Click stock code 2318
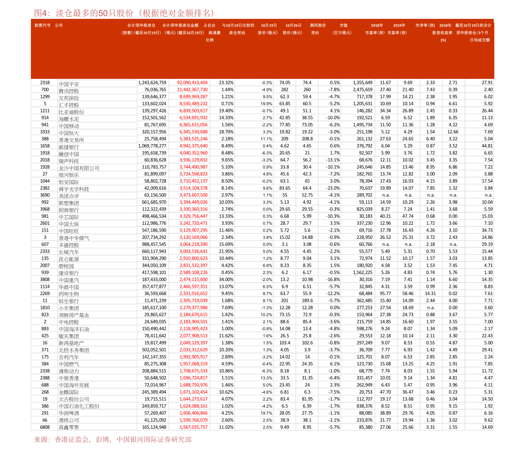Image resolution: width=525 pixels, height=452 pixels. pos(45,82)
